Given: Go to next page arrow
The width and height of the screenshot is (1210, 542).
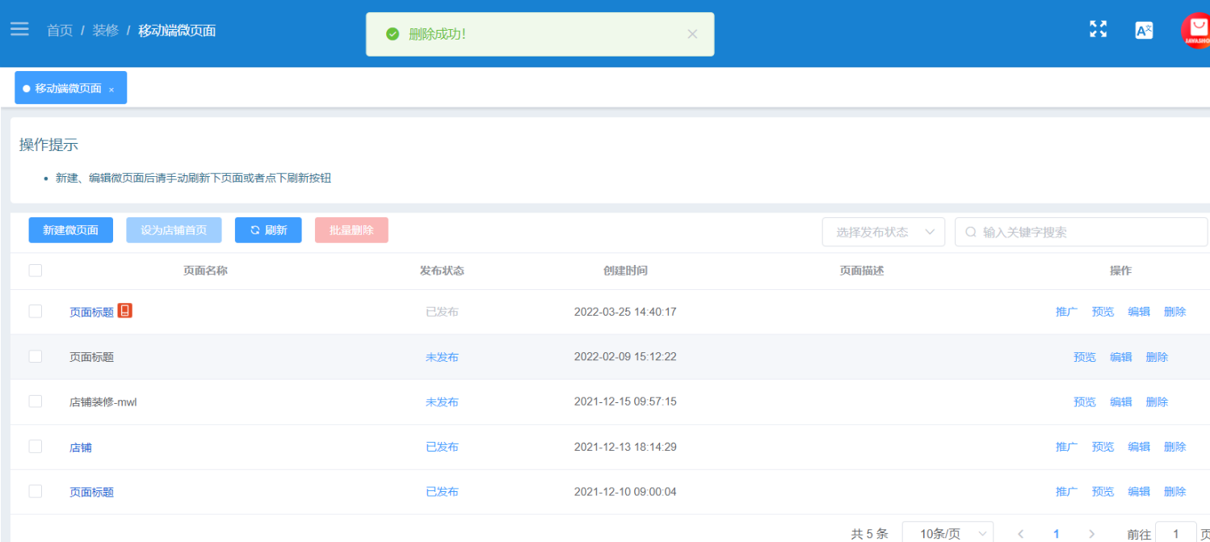Looking at the screenshot, I should (1092, 534).
